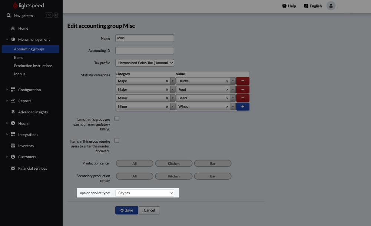The height and width of the screenshot is (226, 371).
Task: Remove the Major Food category row
Action: click(243, 89)
